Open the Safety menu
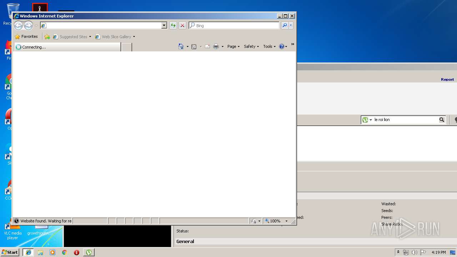457x257 pixels. pos(251,46)
